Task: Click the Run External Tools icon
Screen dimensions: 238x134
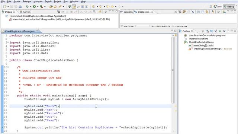Action: coord(41,7)
